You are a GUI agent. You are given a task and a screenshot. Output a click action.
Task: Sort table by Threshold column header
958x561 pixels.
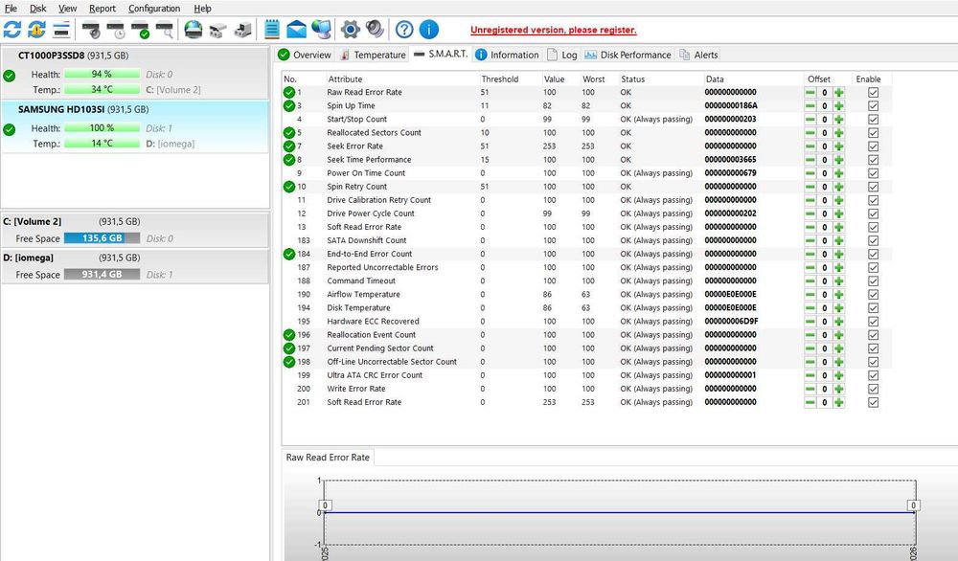click(x=500, y=79)
